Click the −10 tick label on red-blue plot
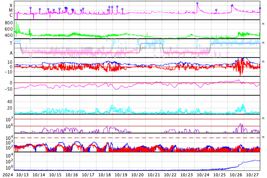The height and width of the screenshot is (178, 267). pos(8,72)
